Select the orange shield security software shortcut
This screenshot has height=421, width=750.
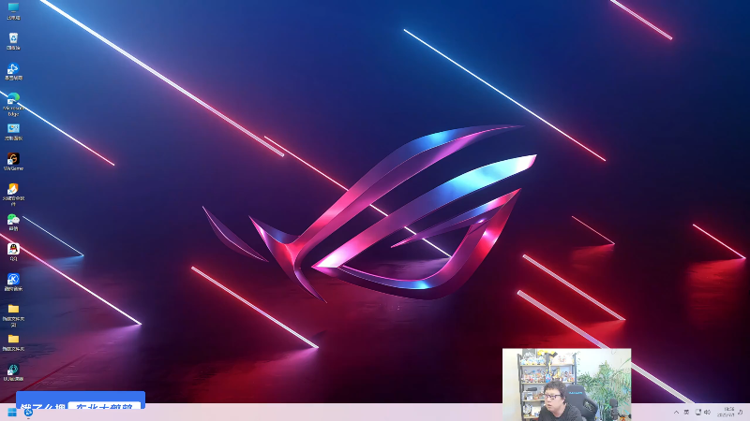click(13, 195)
